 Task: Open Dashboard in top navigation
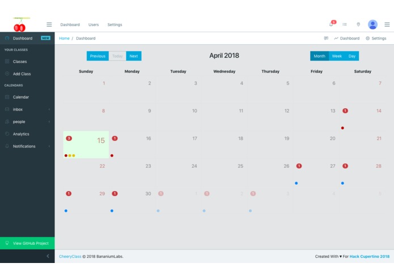[70, 24]
